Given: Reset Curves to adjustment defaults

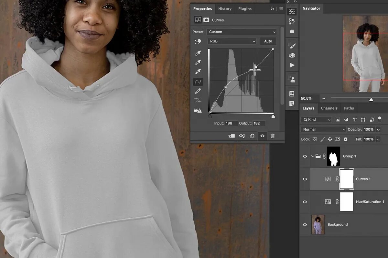Looking at the screenshot, I should pos(252,136).
